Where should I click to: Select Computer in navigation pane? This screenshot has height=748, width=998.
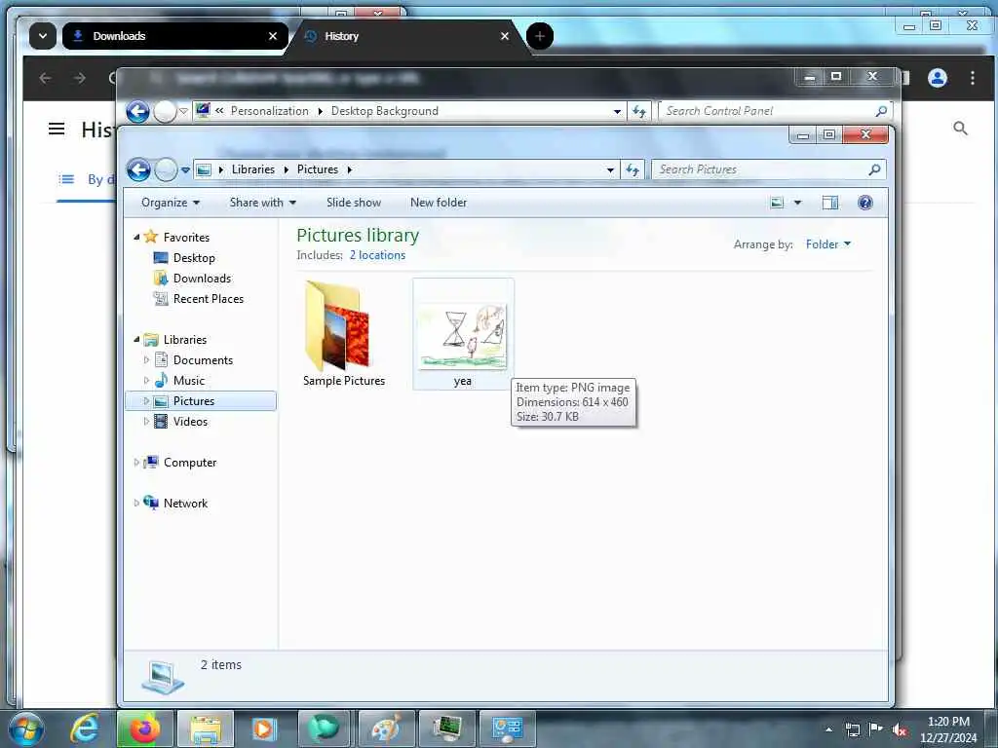tap(190, 463)
